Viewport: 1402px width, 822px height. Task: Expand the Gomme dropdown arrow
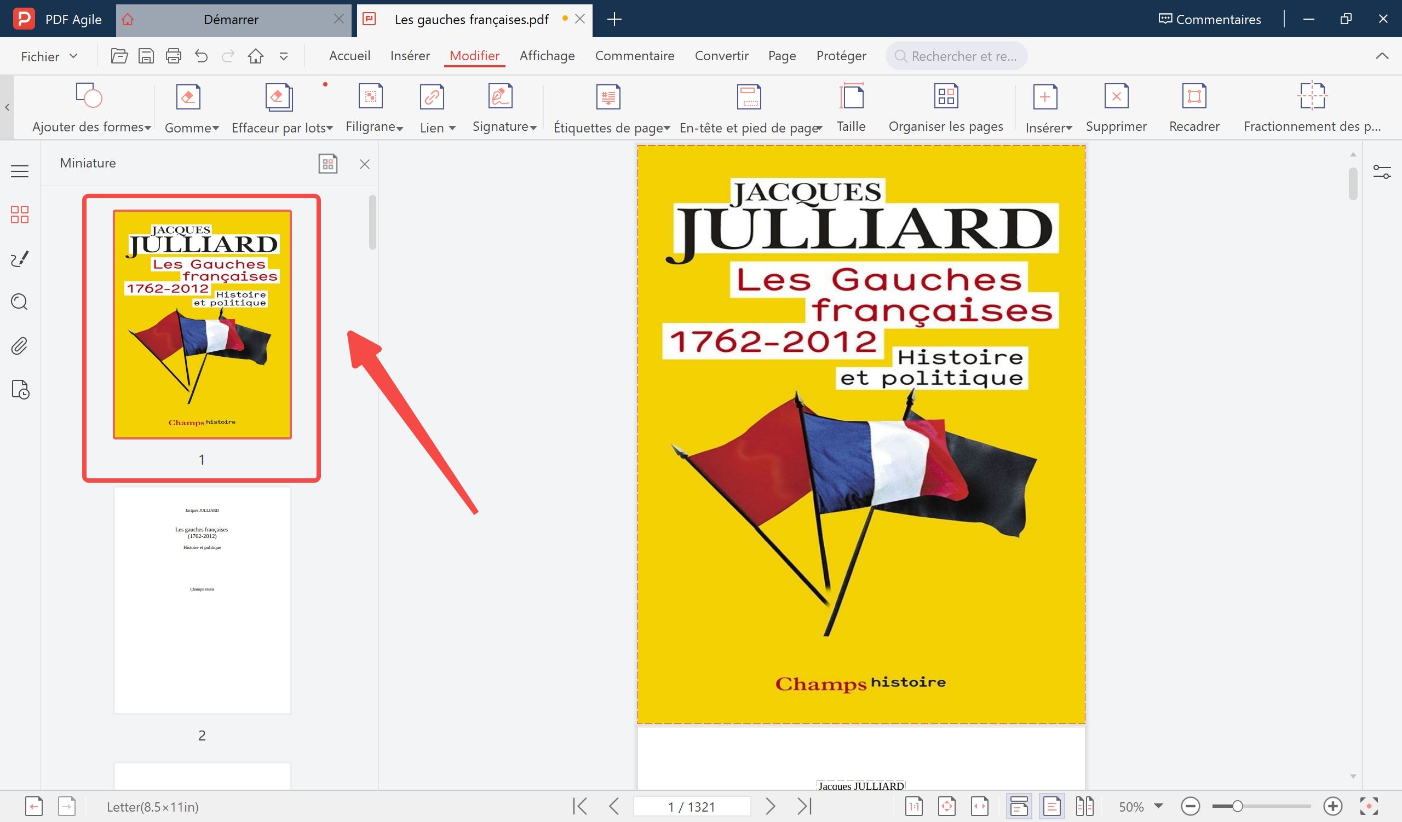coord(215,129)
